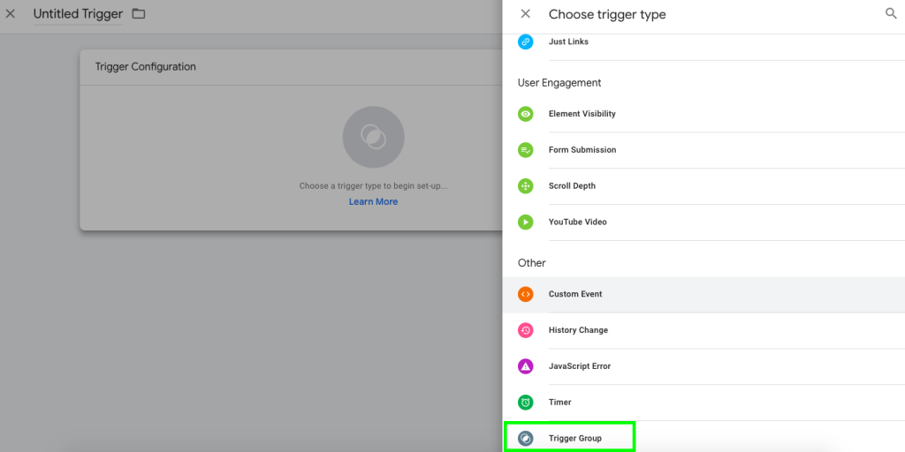Click the Just Links trigger icon
The image size is (905, 452).
526,41
